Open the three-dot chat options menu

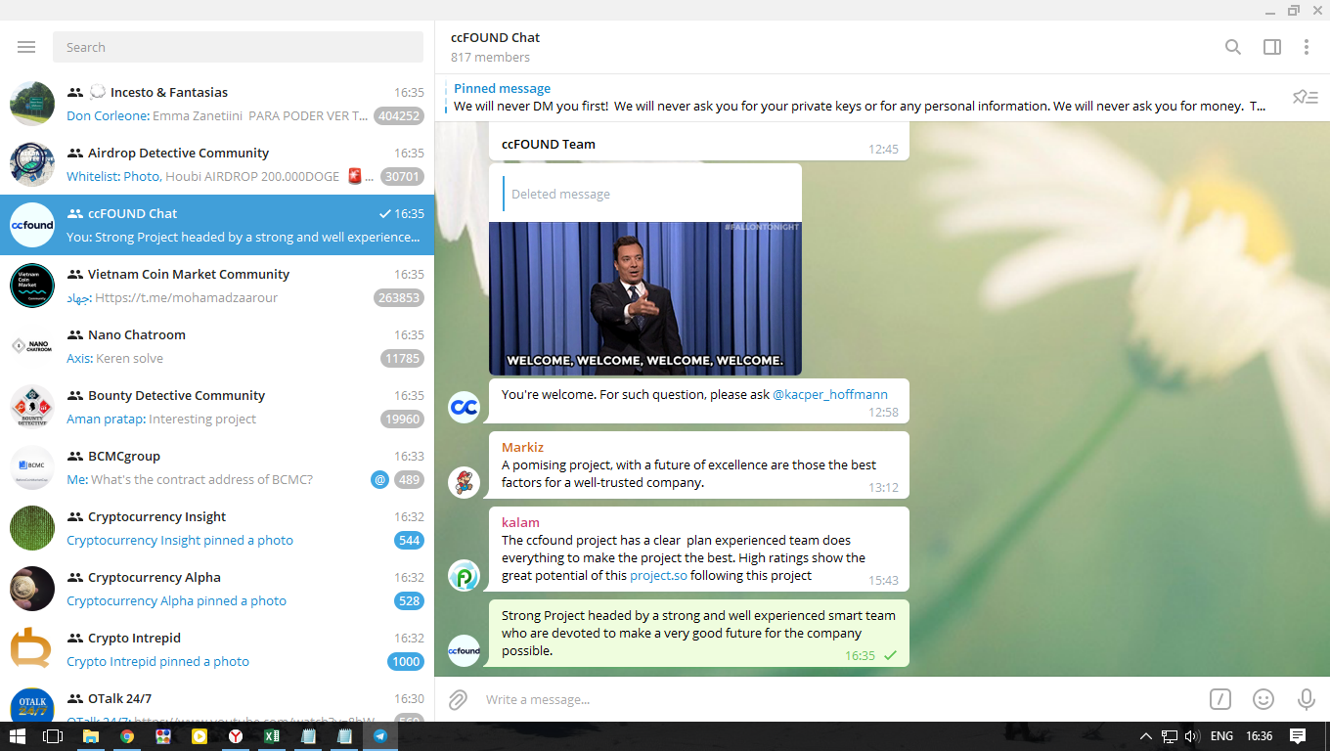click(x=1307, y=47)
